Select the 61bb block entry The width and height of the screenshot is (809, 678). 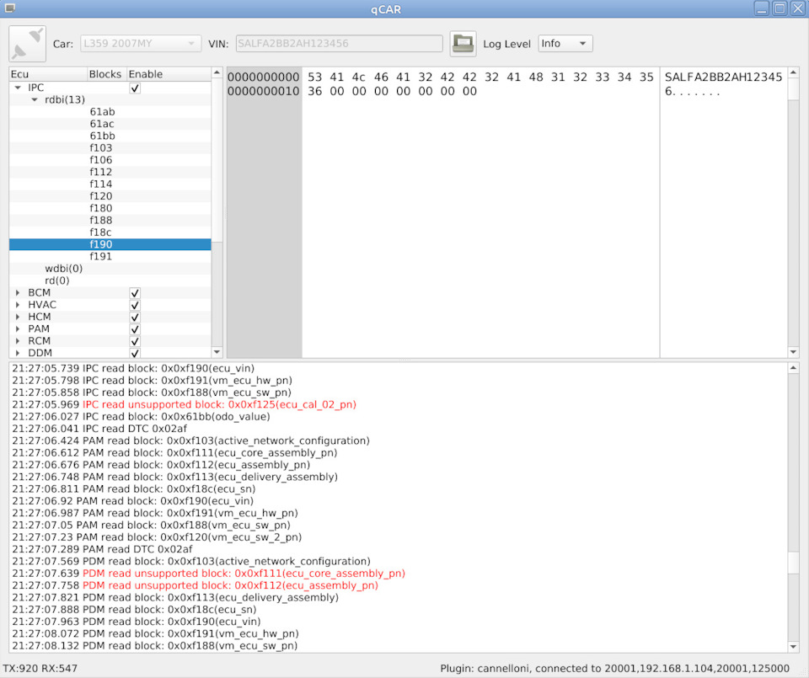pyautogui.click(x=102, y=136)
